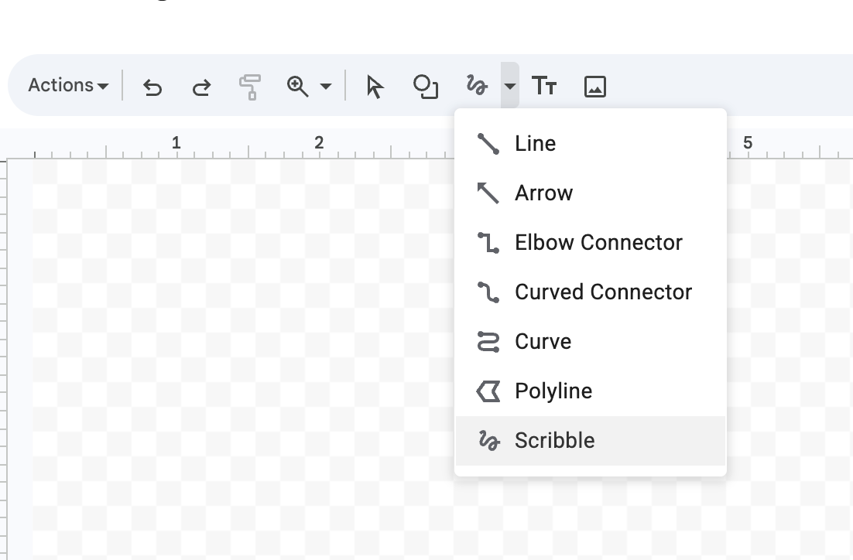The image size is (853, 560).
Task: Click the Insert image icon
Action: click(594, 87)
